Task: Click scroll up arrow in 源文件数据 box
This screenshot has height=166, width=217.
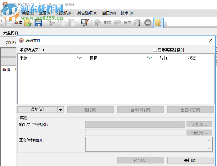Action: click(x=209, y=140)
